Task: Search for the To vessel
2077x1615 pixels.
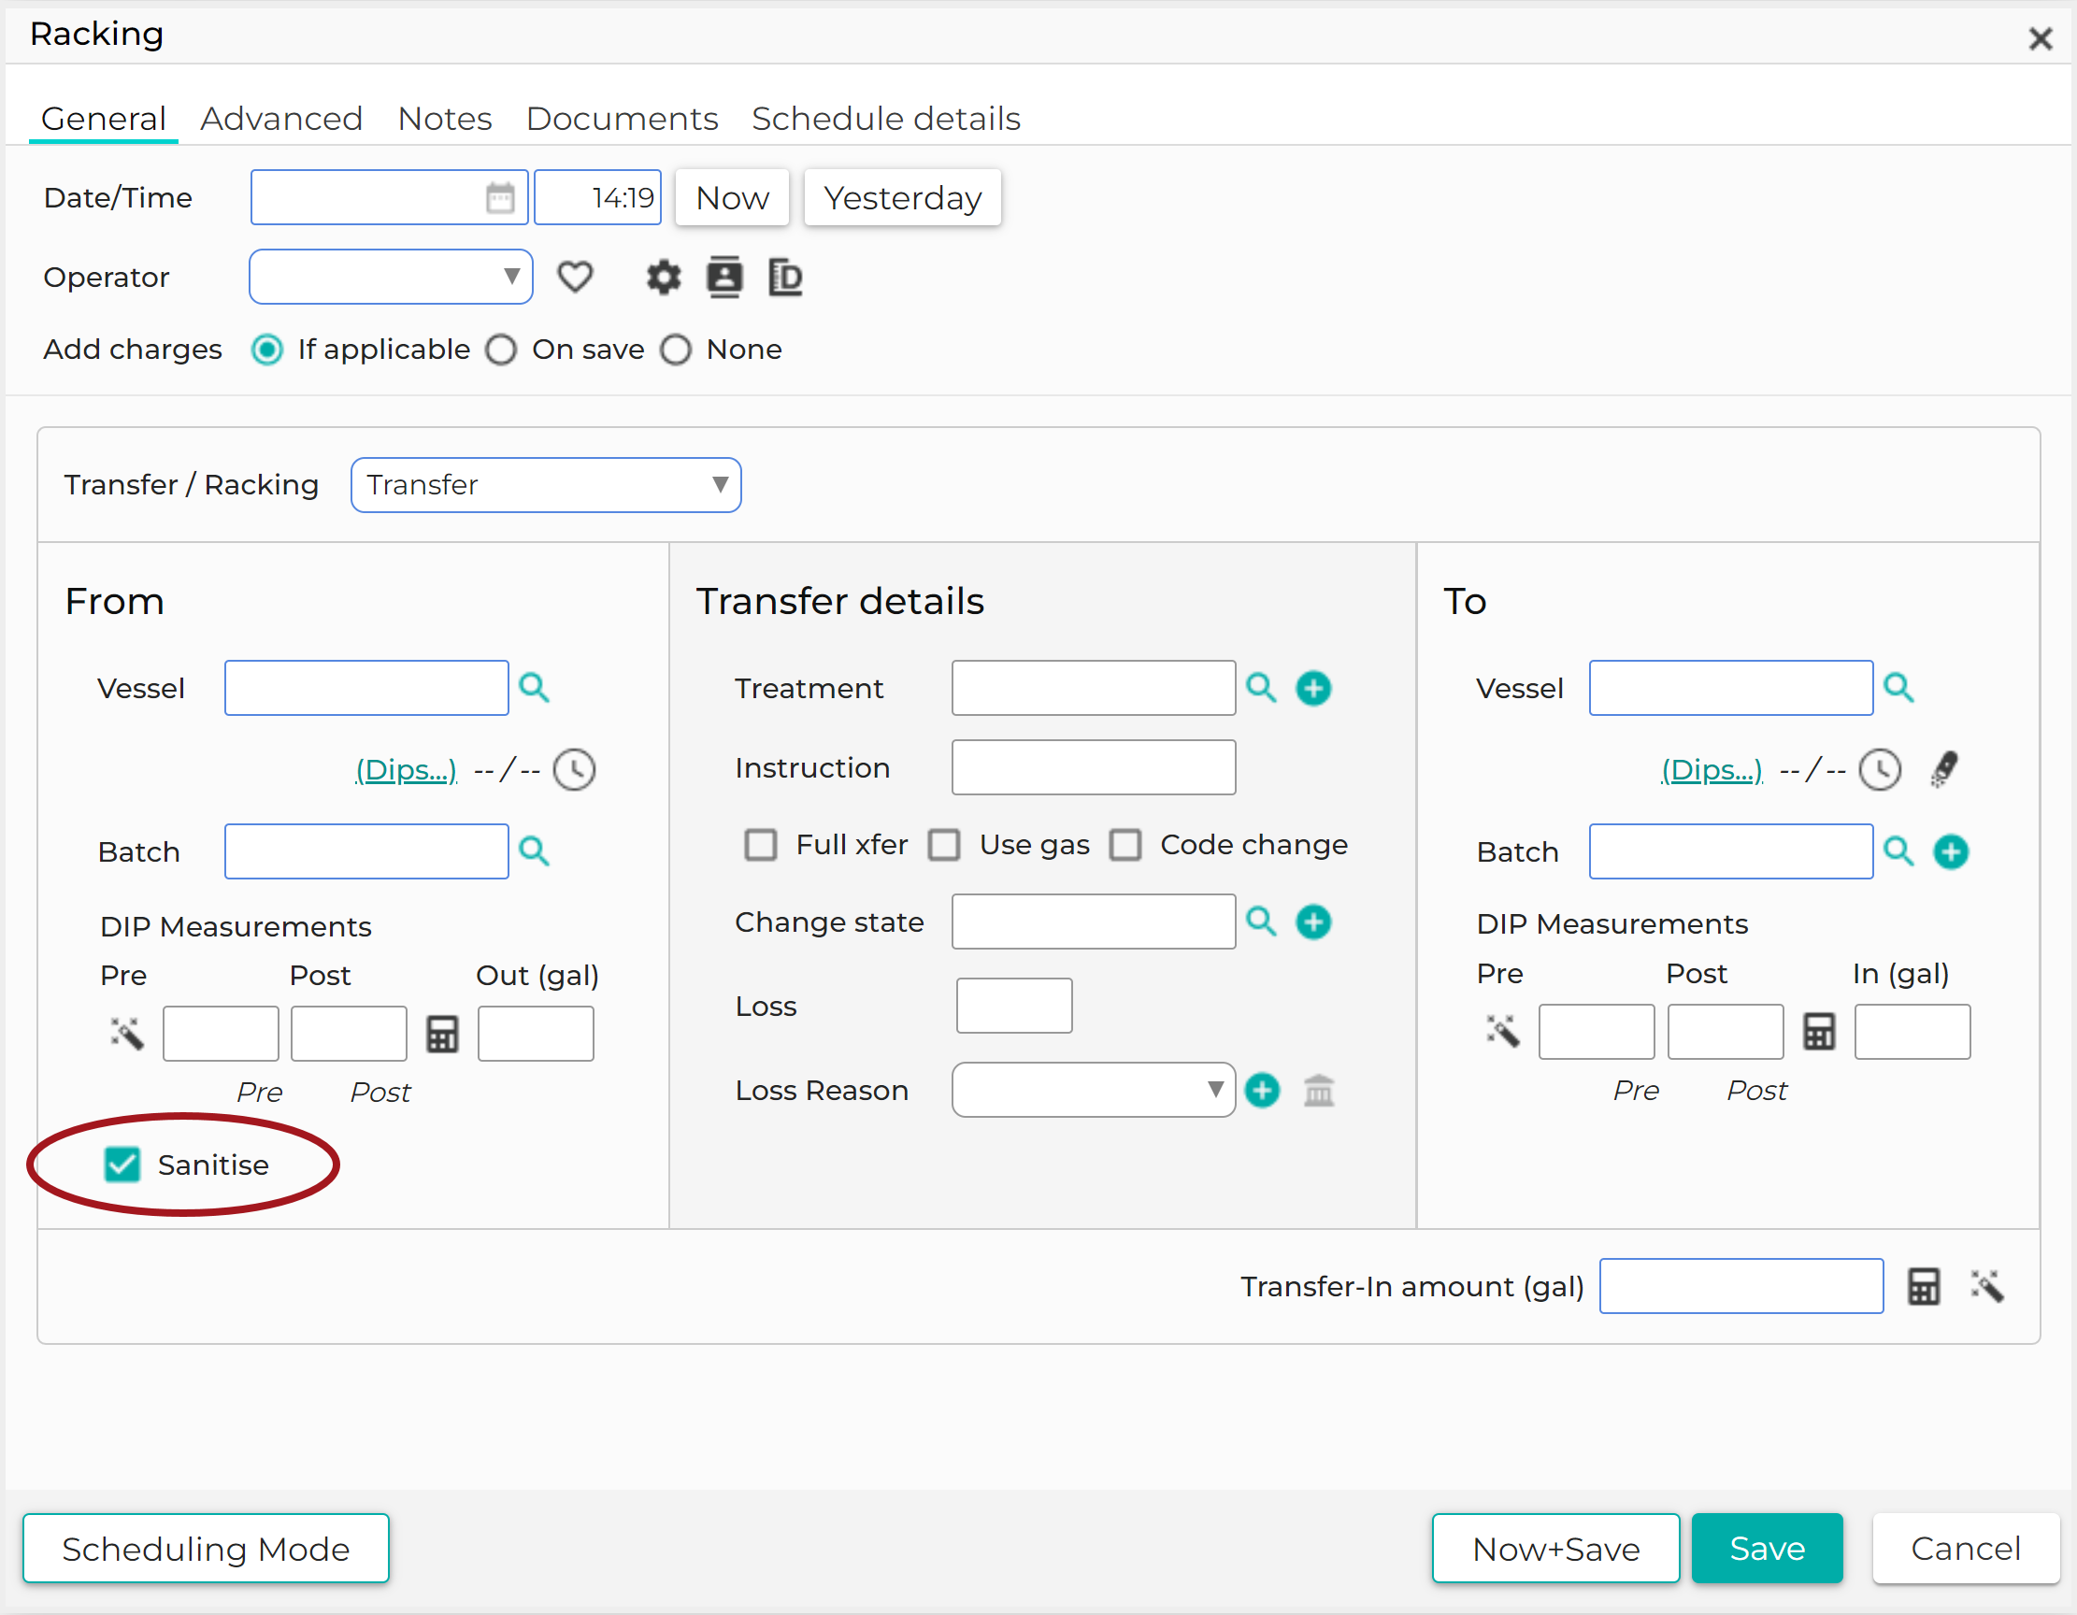Action: [1899, 688]
